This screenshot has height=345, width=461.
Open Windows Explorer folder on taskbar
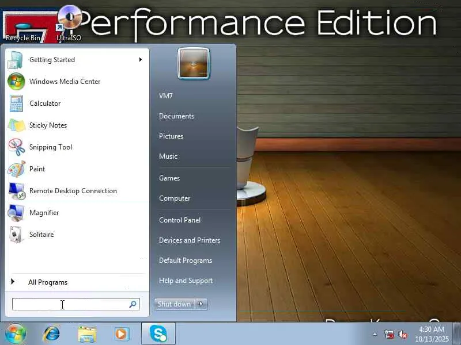click(x=87, y=334)
